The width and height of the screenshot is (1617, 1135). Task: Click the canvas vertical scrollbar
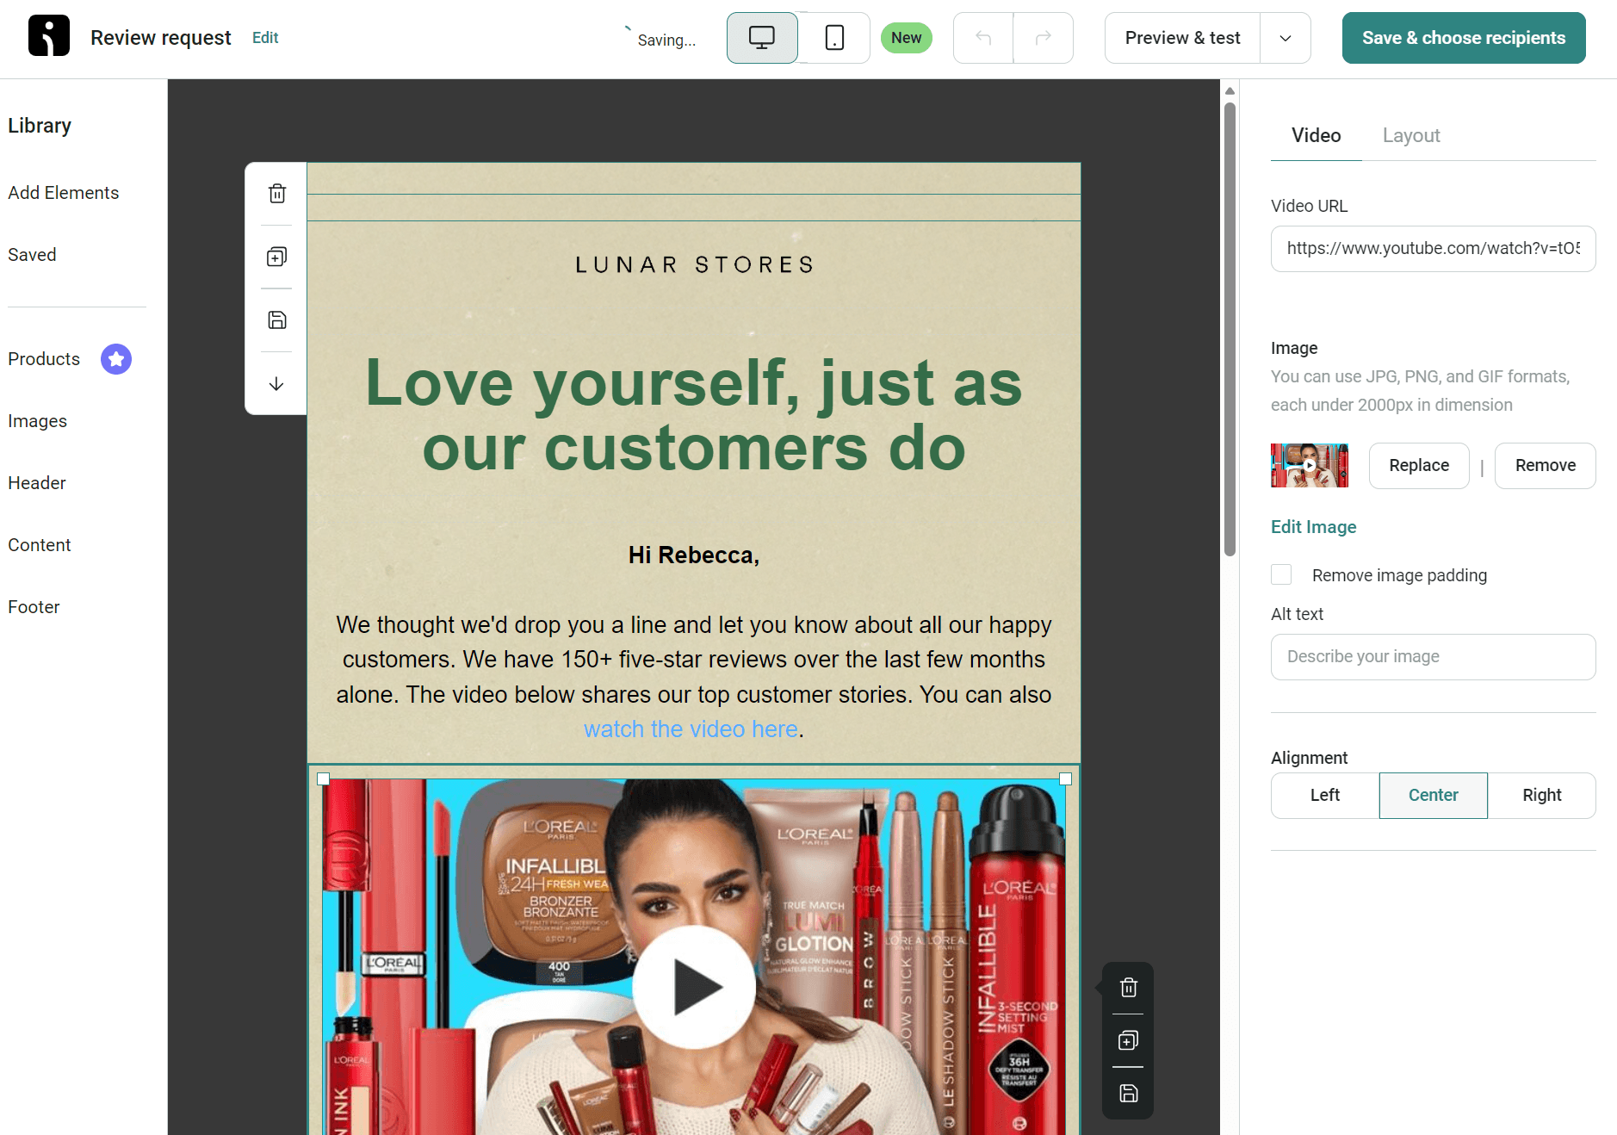pyautogui.click(x=1230, y=329)
